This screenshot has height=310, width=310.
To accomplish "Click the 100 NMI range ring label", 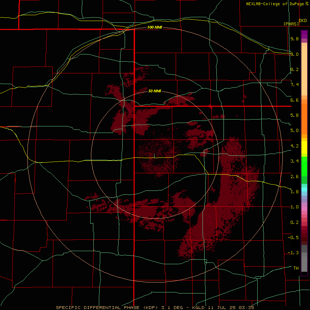I will 155,27.
